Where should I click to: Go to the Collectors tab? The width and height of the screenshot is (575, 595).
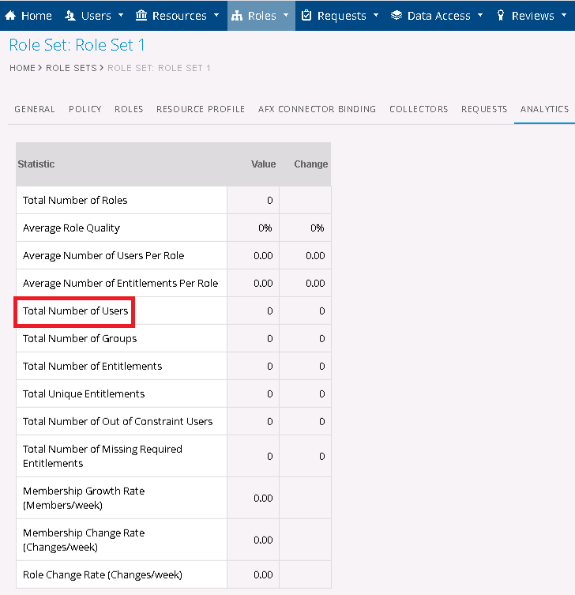point(419,109)
